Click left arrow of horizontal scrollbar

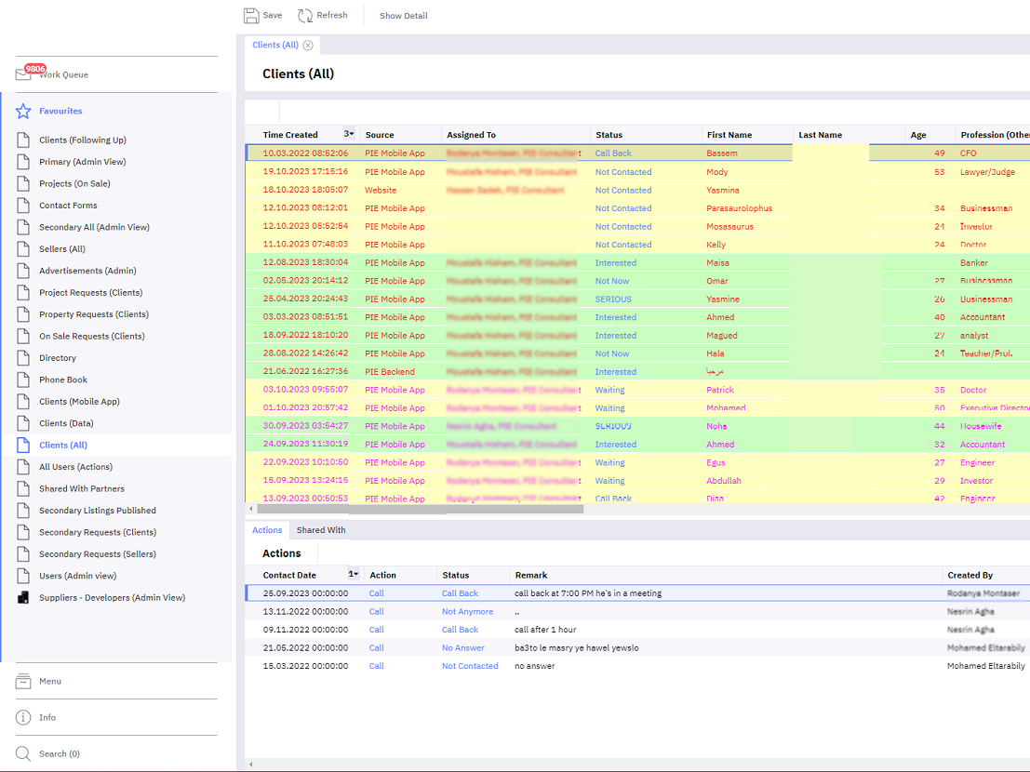[x=250, y=510]
